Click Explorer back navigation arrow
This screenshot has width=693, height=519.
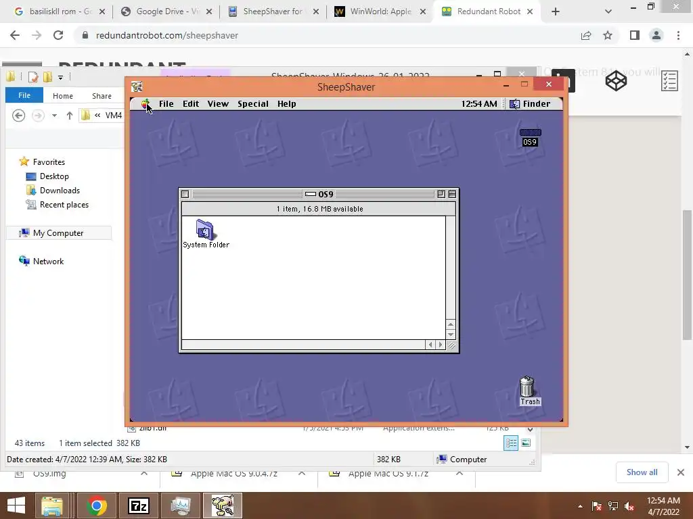18,116
